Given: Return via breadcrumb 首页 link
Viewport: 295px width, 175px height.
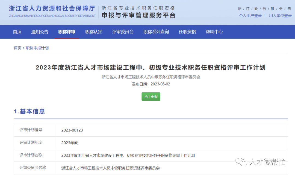Looking at the screenshot, I should click(x=17, y=48).
